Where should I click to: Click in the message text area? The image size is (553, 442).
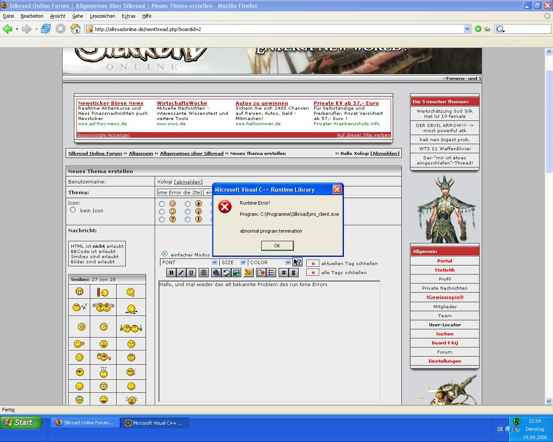269,341
